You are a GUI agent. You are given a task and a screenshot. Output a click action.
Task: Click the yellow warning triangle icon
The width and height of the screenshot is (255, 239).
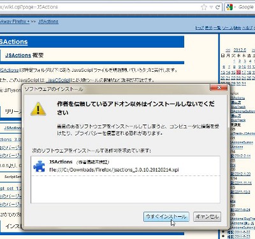click(38, 109)
